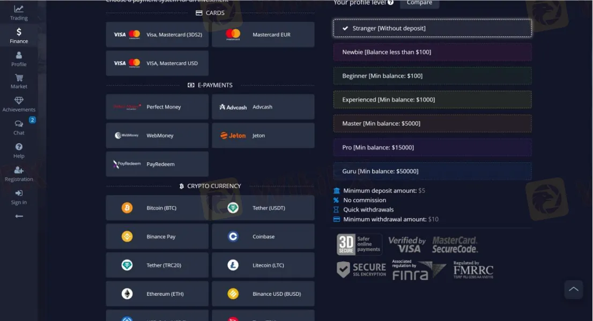593x321 pixels.
Task: Click the scroll-to-top chevron button
Action: 573,289
